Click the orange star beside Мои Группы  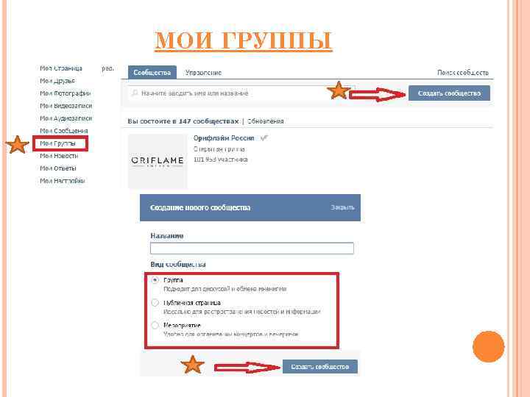click(17, 145)
